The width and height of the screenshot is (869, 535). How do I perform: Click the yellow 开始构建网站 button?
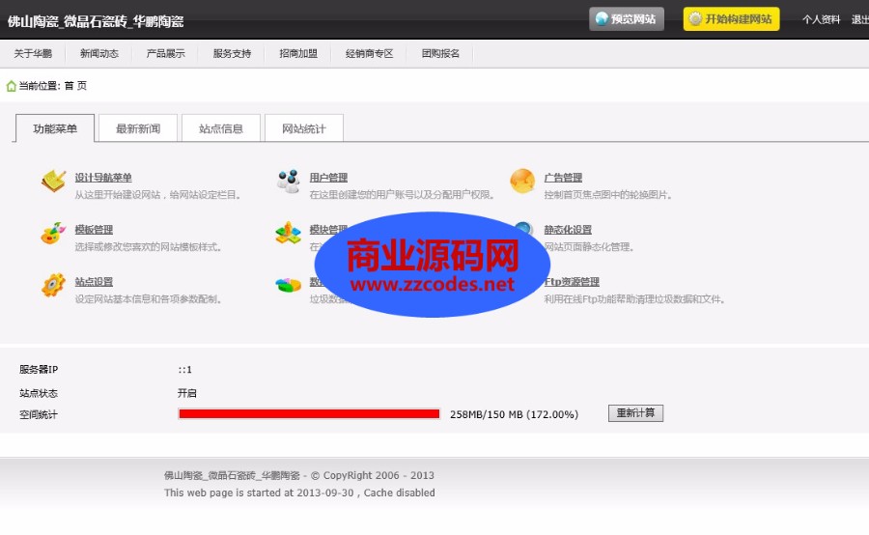(x=731, y=19)
